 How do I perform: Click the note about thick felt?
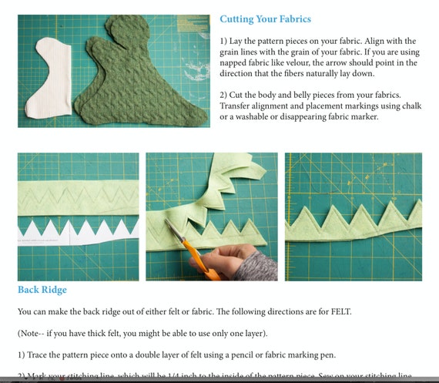click(x=142, y=334)
